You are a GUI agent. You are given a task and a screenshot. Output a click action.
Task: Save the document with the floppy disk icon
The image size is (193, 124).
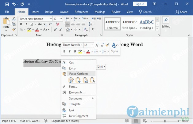[x=7, y=4]
